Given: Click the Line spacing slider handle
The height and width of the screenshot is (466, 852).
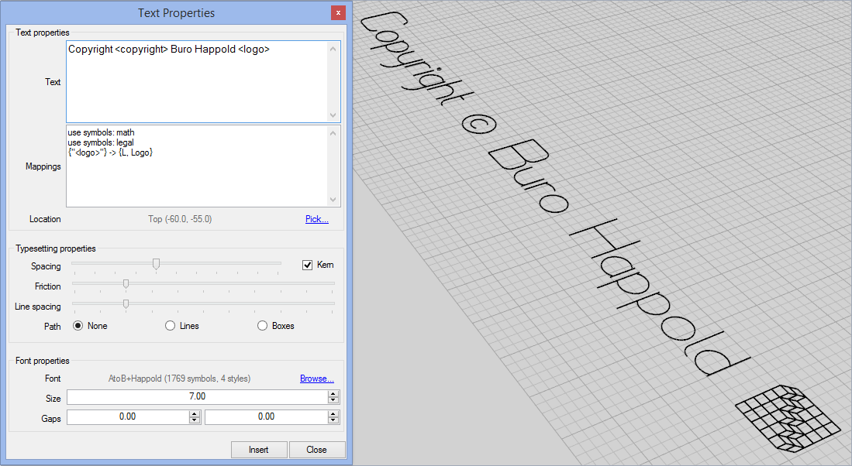Looking at the screenshot, I should click(126, 304).
